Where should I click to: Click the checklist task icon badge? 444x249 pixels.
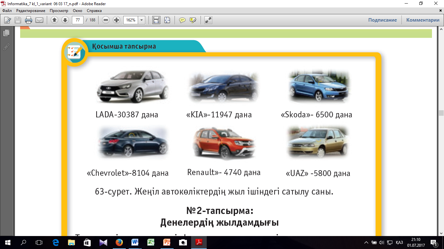[x=74, y=52]
